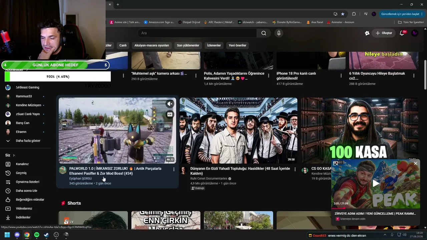Open the Hasidikler video thumbnail
Image resolution: width=427 pixels, height=240 pixels.
coord(239,130)
